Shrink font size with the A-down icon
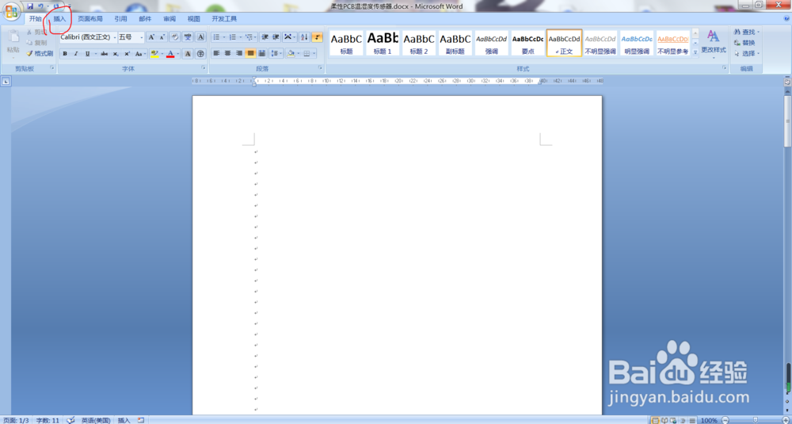Image resolution: width=792 pixels, height=424 pixels. click(x=162, y=37)
